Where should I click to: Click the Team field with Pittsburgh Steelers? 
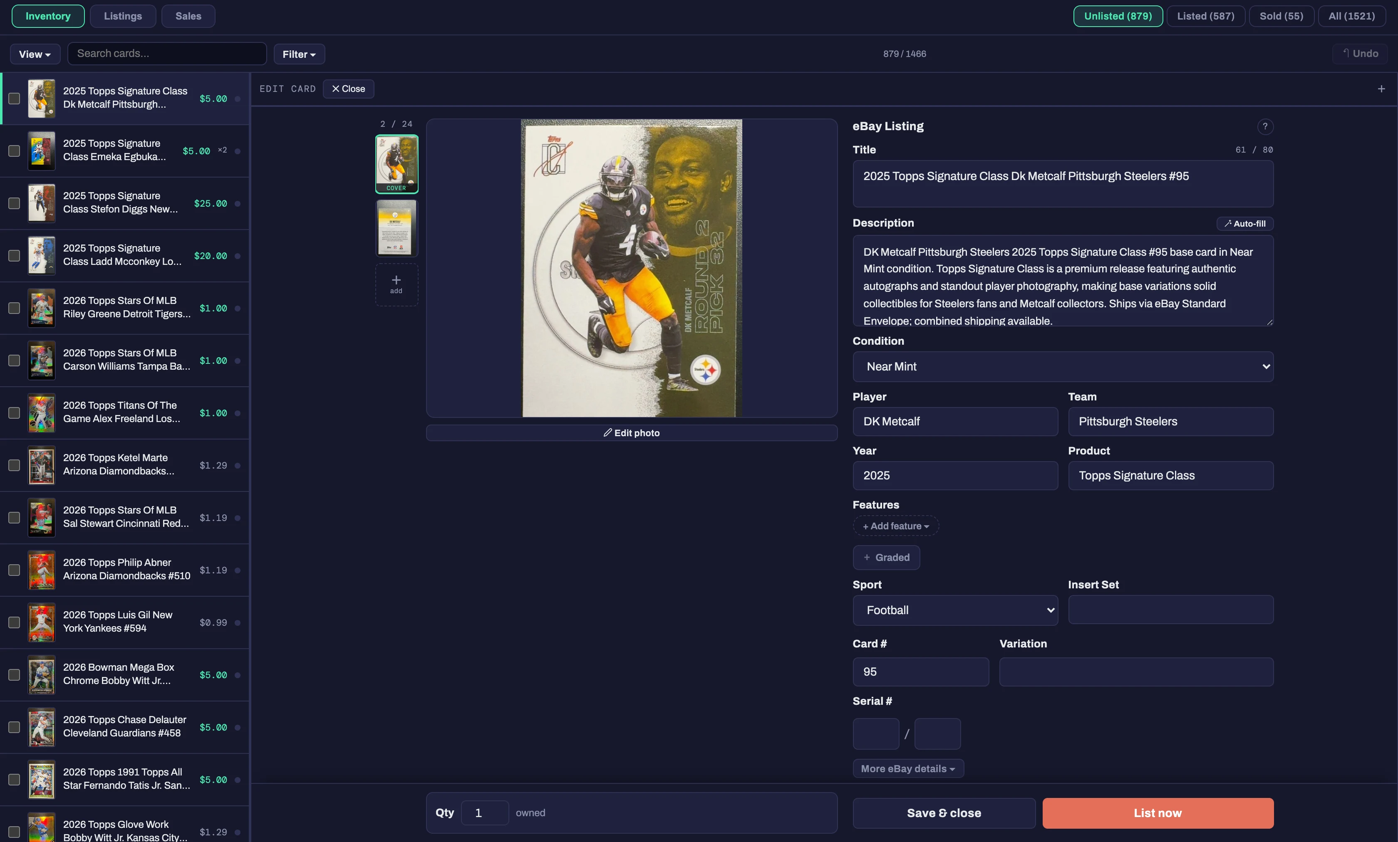tap(1170, 421)
